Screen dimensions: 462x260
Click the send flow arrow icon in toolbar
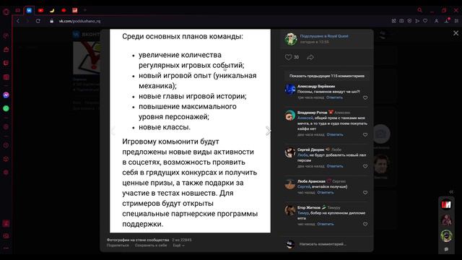417,21
